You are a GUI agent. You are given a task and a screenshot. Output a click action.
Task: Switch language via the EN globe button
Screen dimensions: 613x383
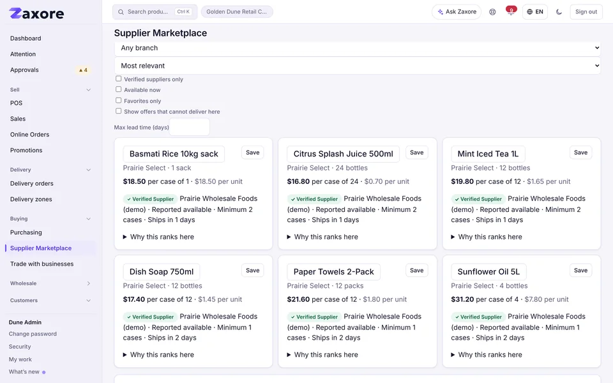point(535,11)
